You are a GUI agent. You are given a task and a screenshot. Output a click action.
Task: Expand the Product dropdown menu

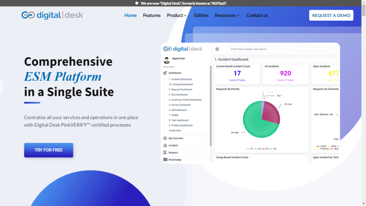click(177, 15)
